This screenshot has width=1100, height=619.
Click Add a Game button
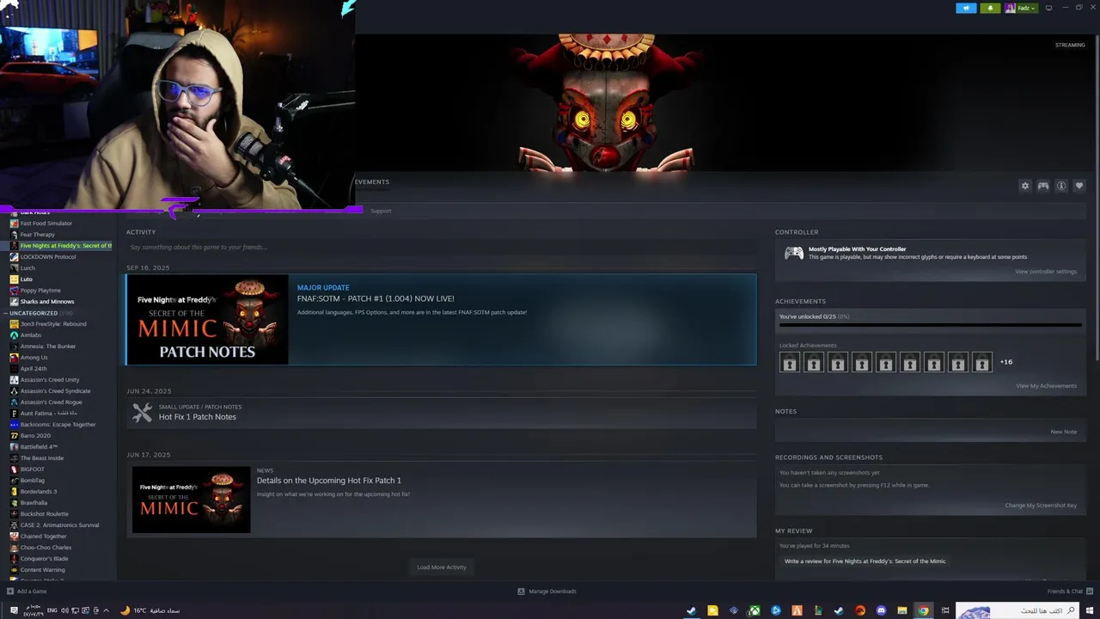click(27, 591)
